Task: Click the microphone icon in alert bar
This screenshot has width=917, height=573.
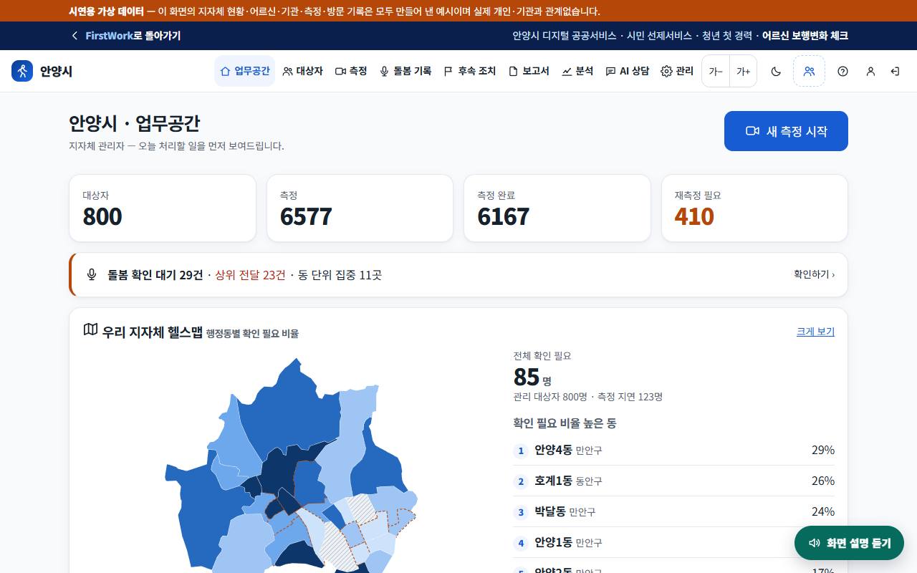Action: 92,274
